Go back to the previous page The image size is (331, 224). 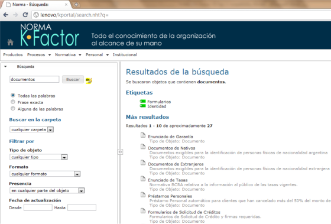[x=6, y=15]
